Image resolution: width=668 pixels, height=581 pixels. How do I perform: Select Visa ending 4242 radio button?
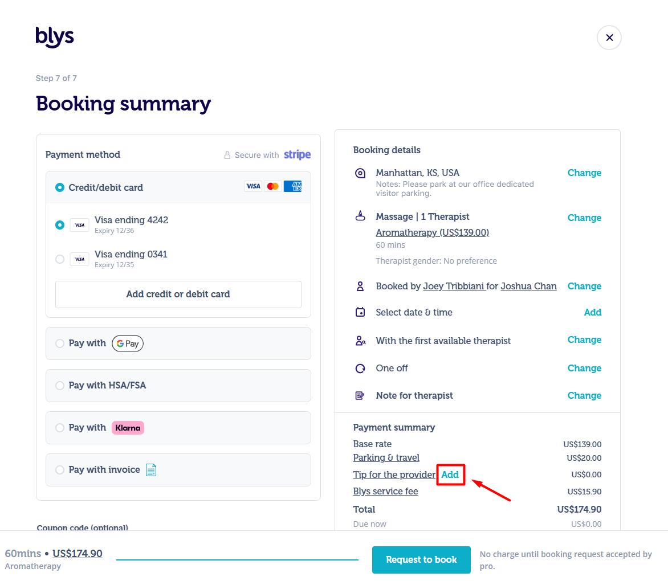point(60,225)
